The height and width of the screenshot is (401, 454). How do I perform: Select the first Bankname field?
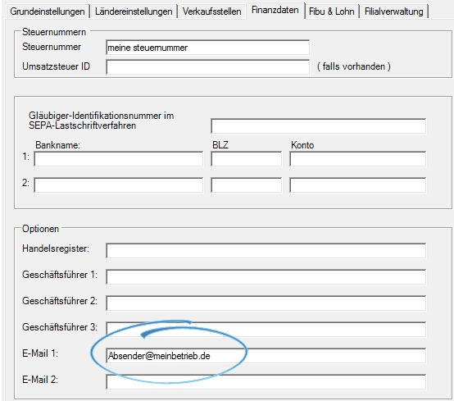(x=119, y=159)
